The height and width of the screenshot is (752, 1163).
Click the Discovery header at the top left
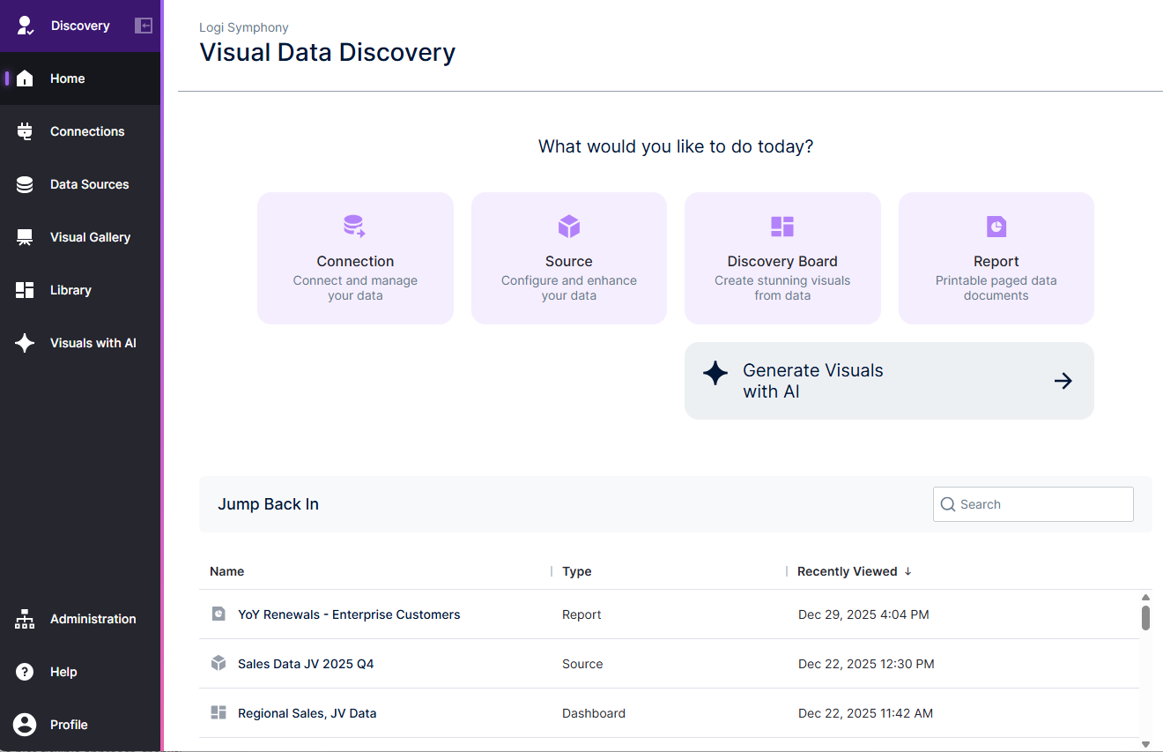tap(80, 25)
